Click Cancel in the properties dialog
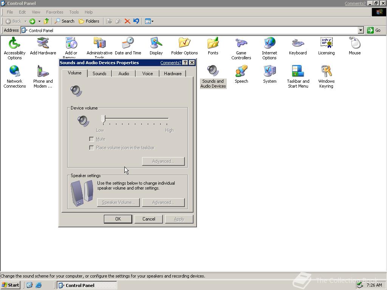 [x=149, y=219]
